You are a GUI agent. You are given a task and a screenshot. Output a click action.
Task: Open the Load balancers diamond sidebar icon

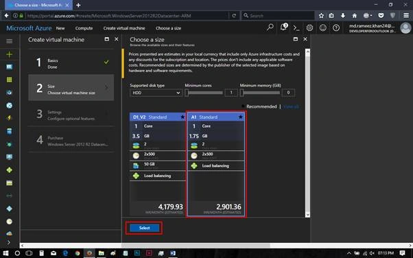[9, 170]
